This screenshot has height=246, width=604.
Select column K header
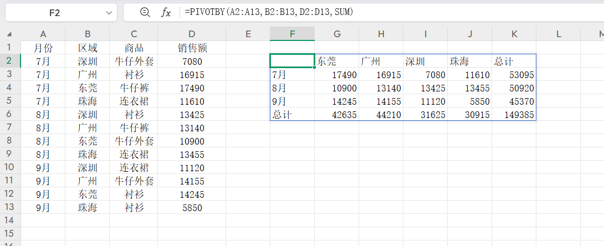point(514,34)
